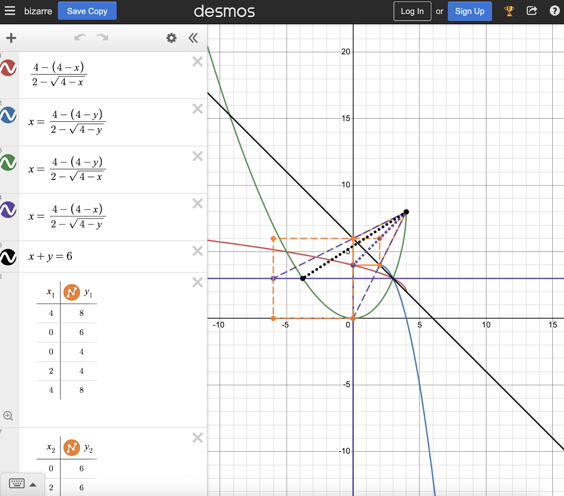
Task: Zoom into table with magnifier icon
Action: (x=8, y=416)
